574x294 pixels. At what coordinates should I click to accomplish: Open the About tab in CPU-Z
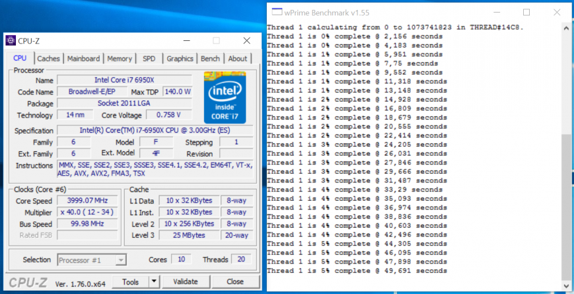[x=238, y=59]
